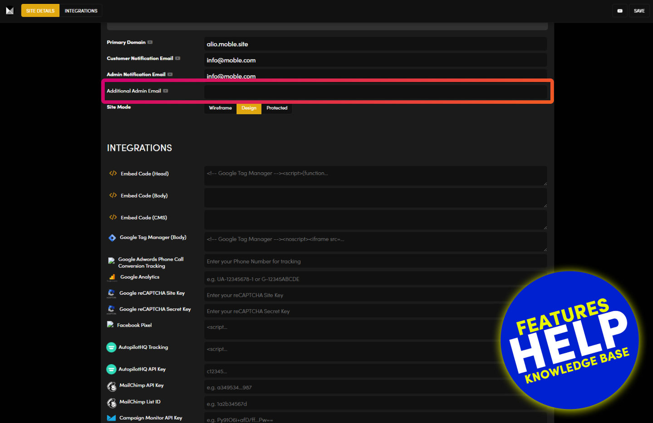Click the AutopilotHQ Tracking icon
The width and height of the screenshot is (653, 423).
coord(111,347)
